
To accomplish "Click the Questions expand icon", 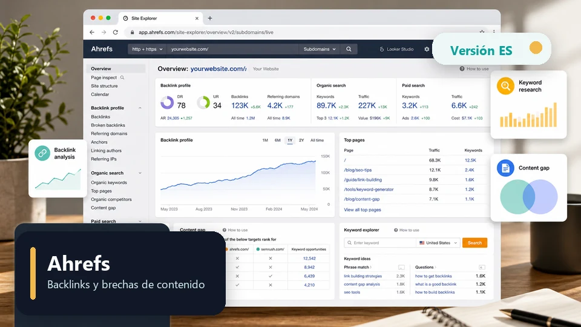I will (482, 267).
